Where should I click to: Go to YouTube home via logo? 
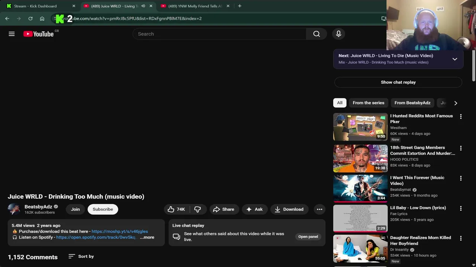tap(38, 34)
